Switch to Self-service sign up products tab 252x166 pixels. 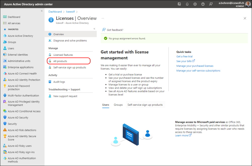tap(145, 105)
